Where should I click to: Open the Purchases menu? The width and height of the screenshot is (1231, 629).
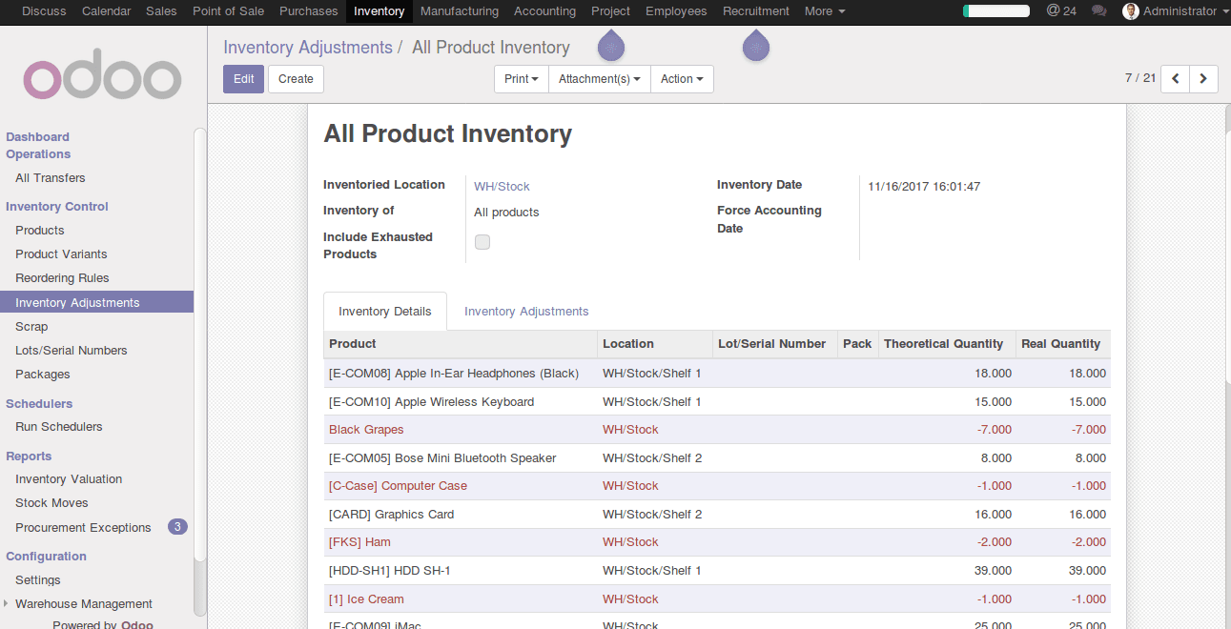(309, 11)
